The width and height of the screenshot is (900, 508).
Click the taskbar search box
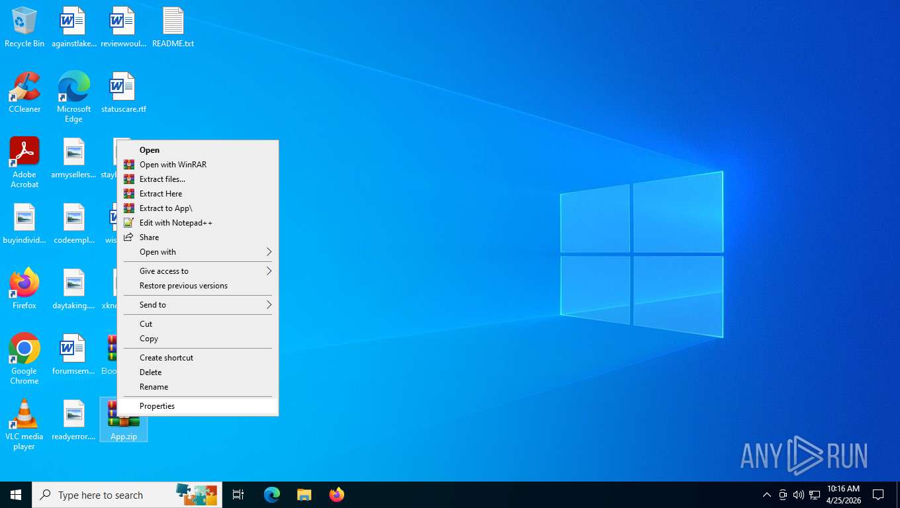[127, 495]
